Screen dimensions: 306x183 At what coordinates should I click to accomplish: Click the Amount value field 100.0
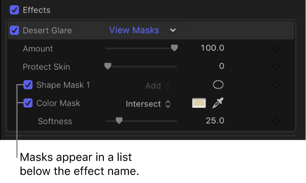(212, 48)
